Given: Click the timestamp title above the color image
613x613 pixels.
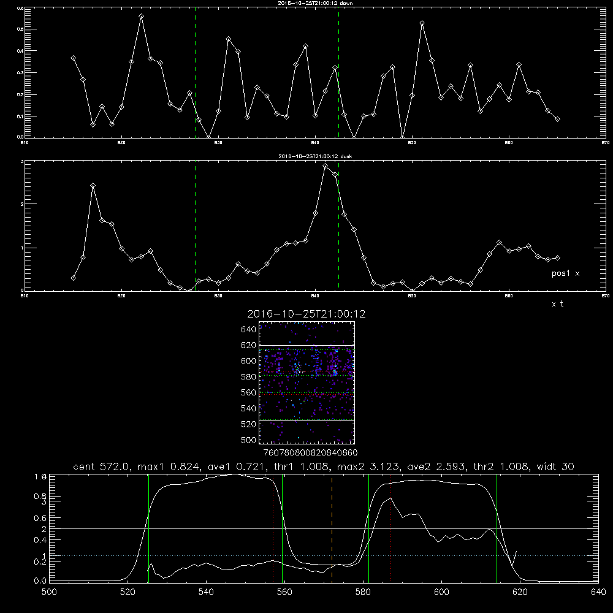Looking at the screenshot, I should pyautogui.click(x=306, y=314).
